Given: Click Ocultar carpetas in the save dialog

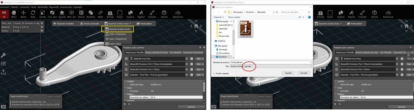Looking at the screenshot, I should [221, 73].
